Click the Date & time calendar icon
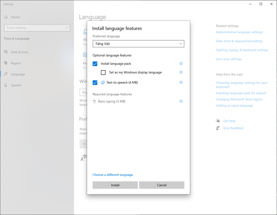 [x=6, y=52]
